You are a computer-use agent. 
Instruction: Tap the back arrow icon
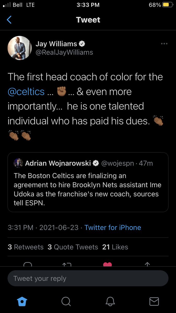pyautogui.click(x=9, y=20)
